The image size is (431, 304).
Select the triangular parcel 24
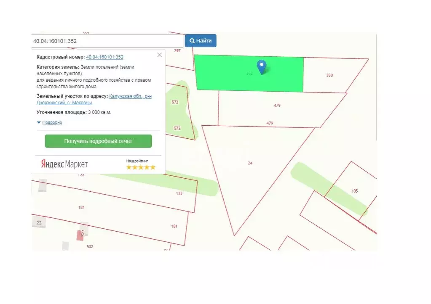click(x=250, y=163)
